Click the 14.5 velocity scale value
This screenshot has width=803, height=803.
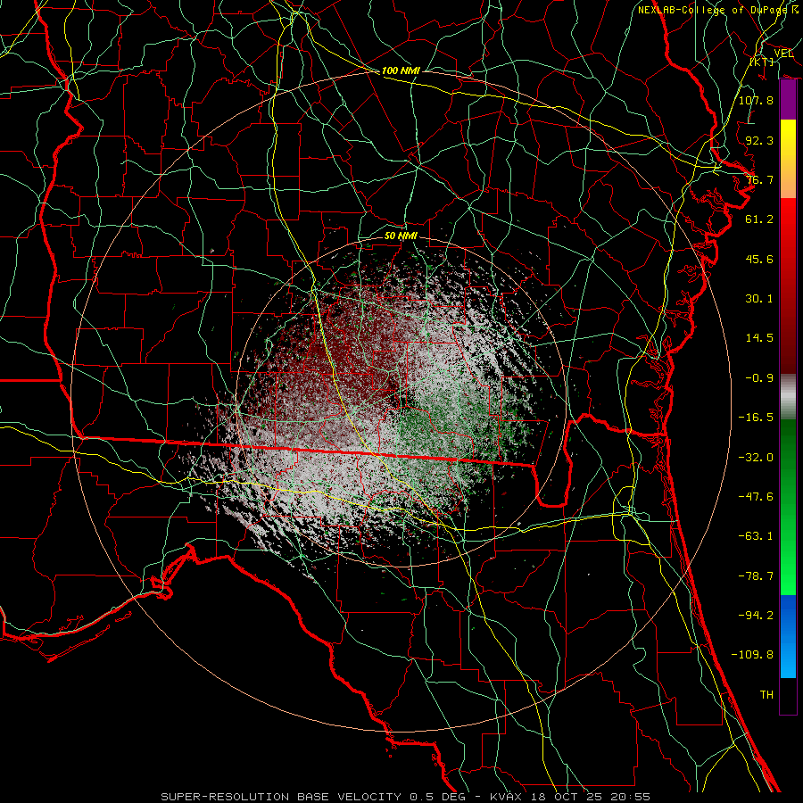tap(759, 338)
